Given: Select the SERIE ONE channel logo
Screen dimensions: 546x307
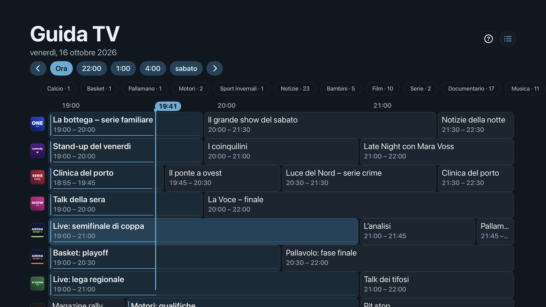Looking at the screenshot, I should click(38, 177).
